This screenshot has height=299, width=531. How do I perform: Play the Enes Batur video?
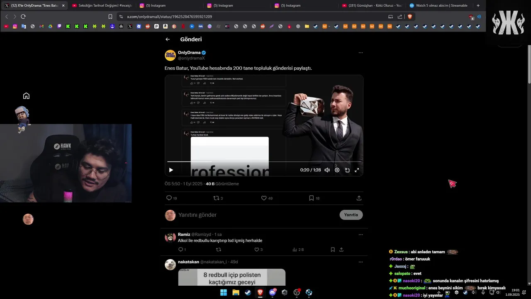pos(171,170)
